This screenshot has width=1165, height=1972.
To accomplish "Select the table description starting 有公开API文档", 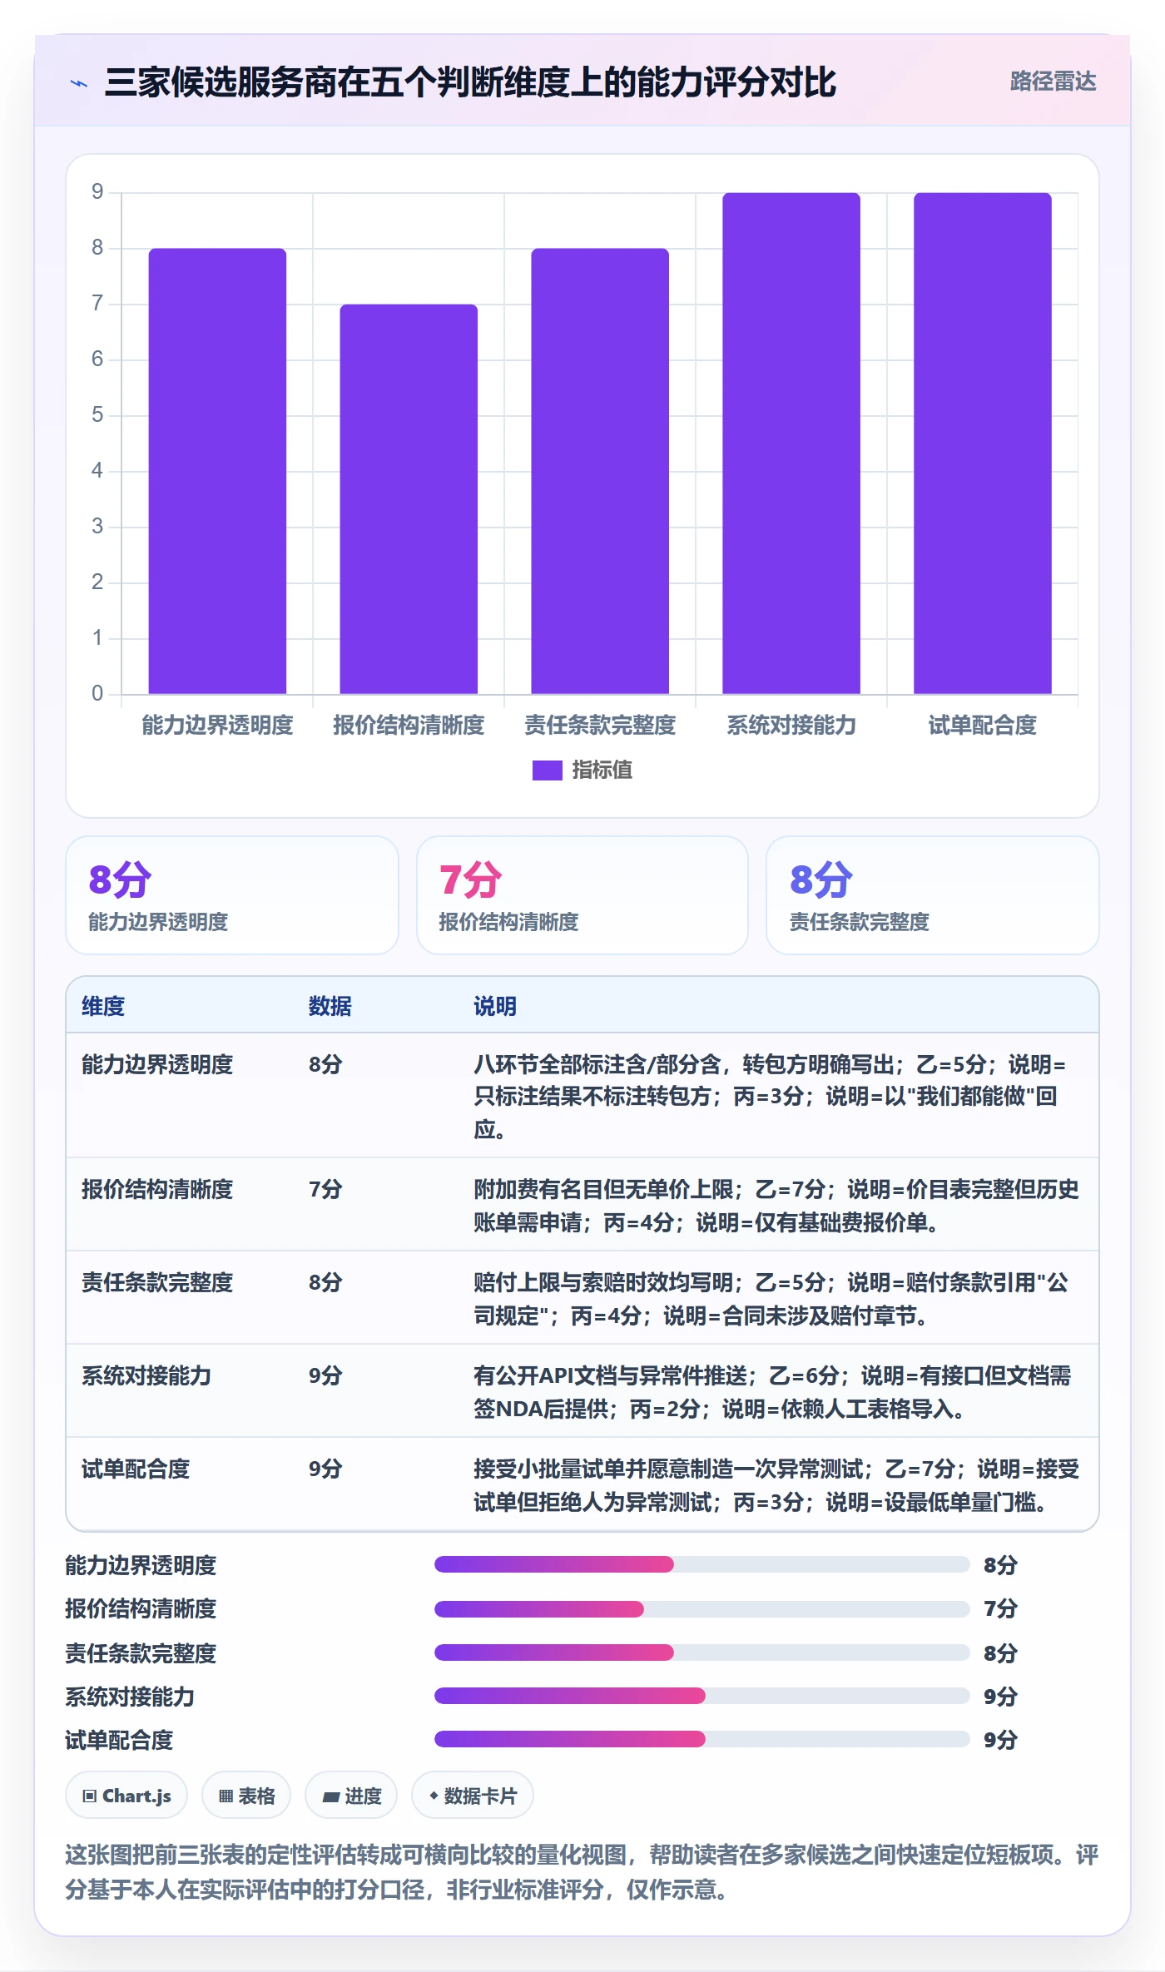I will (772, 1392).
